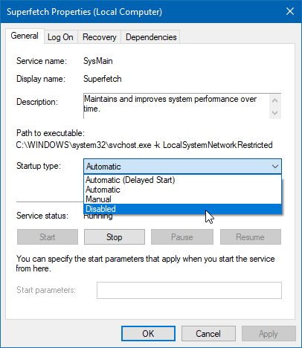
Task: Click the grayed-out Pause button
Action: point(182,237)
